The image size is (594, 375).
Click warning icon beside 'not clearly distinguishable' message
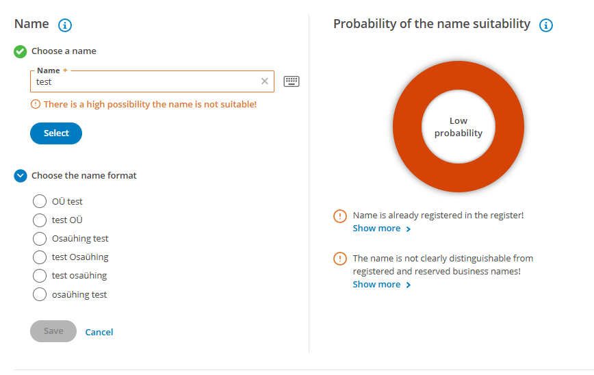(340, 259)
